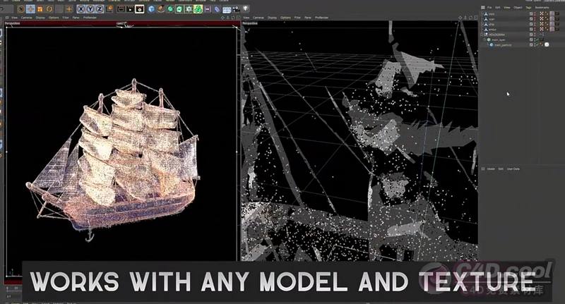The image size is (565, 304).
Task: Add a Cube primitive object
Action: tap(151, 8)
